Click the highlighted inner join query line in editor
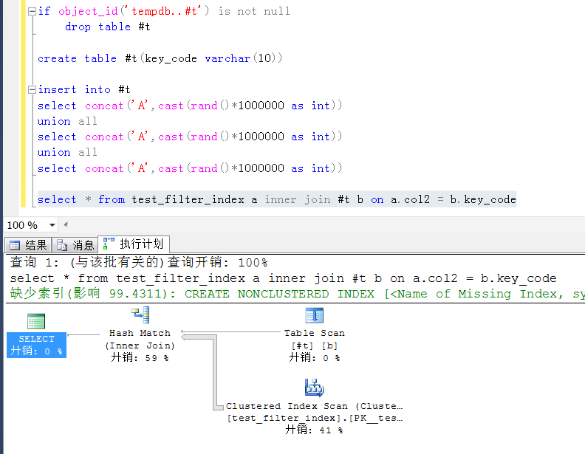The width and height of the screenshot is (585, 454). [277, 199]
